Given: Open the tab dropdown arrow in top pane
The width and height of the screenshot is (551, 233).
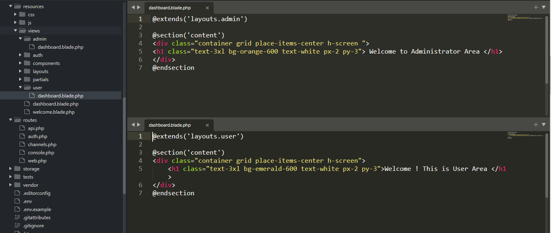Looking at the screenshot, I should tap(544, 7).
